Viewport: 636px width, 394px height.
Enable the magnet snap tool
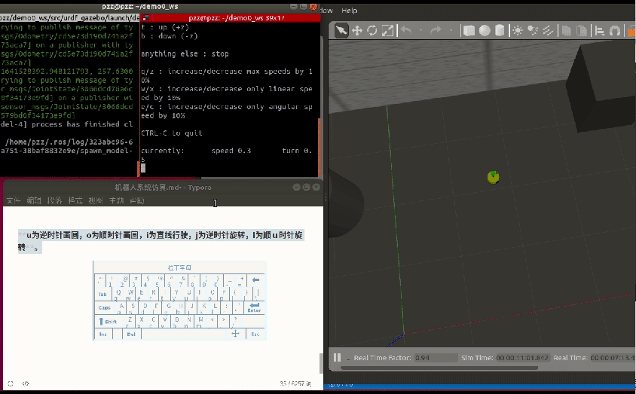[615, 30]
